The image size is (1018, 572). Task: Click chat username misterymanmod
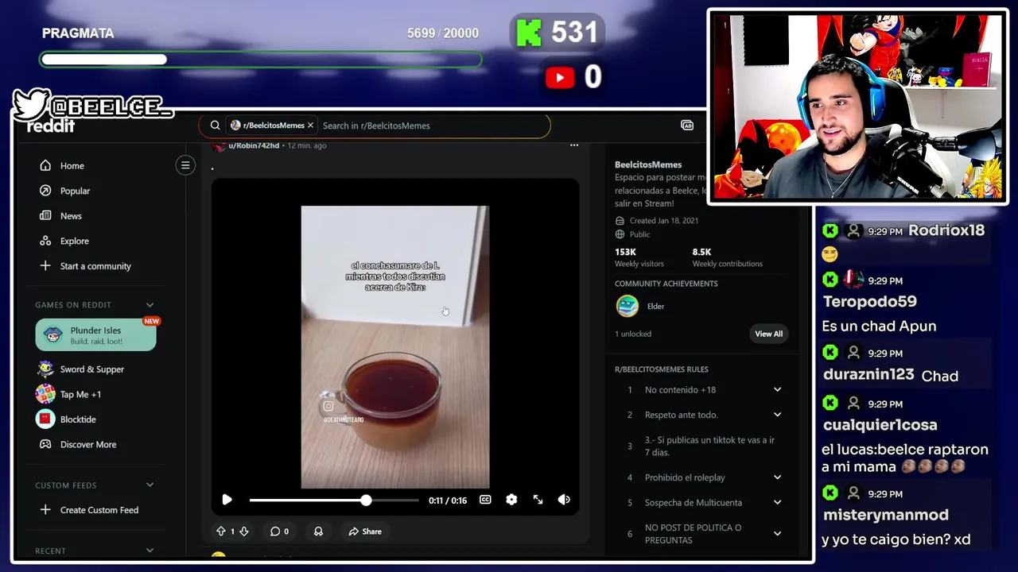point(886,515)
